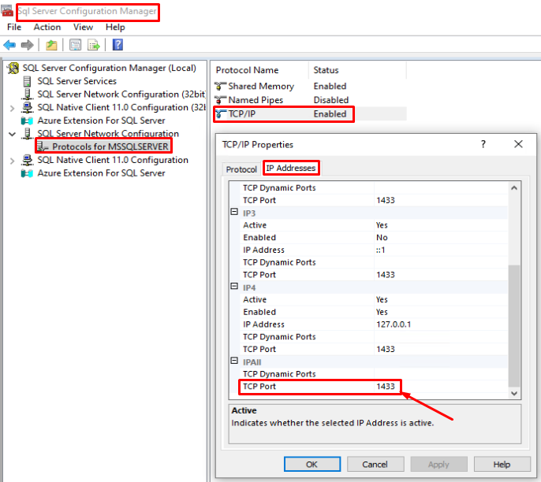541x482 pixels.
Task: Click the SQL Server Services icon
Action: pos(27,81)
